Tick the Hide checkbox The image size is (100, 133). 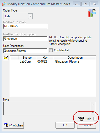(95, 119)
